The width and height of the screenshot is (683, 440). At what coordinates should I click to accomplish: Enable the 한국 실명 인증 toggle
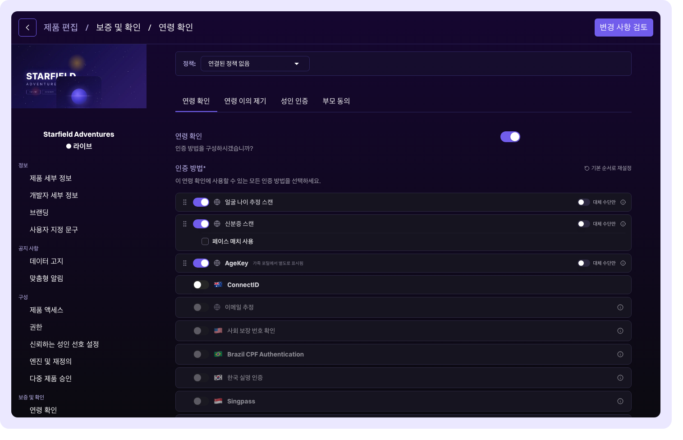(201, 378)
